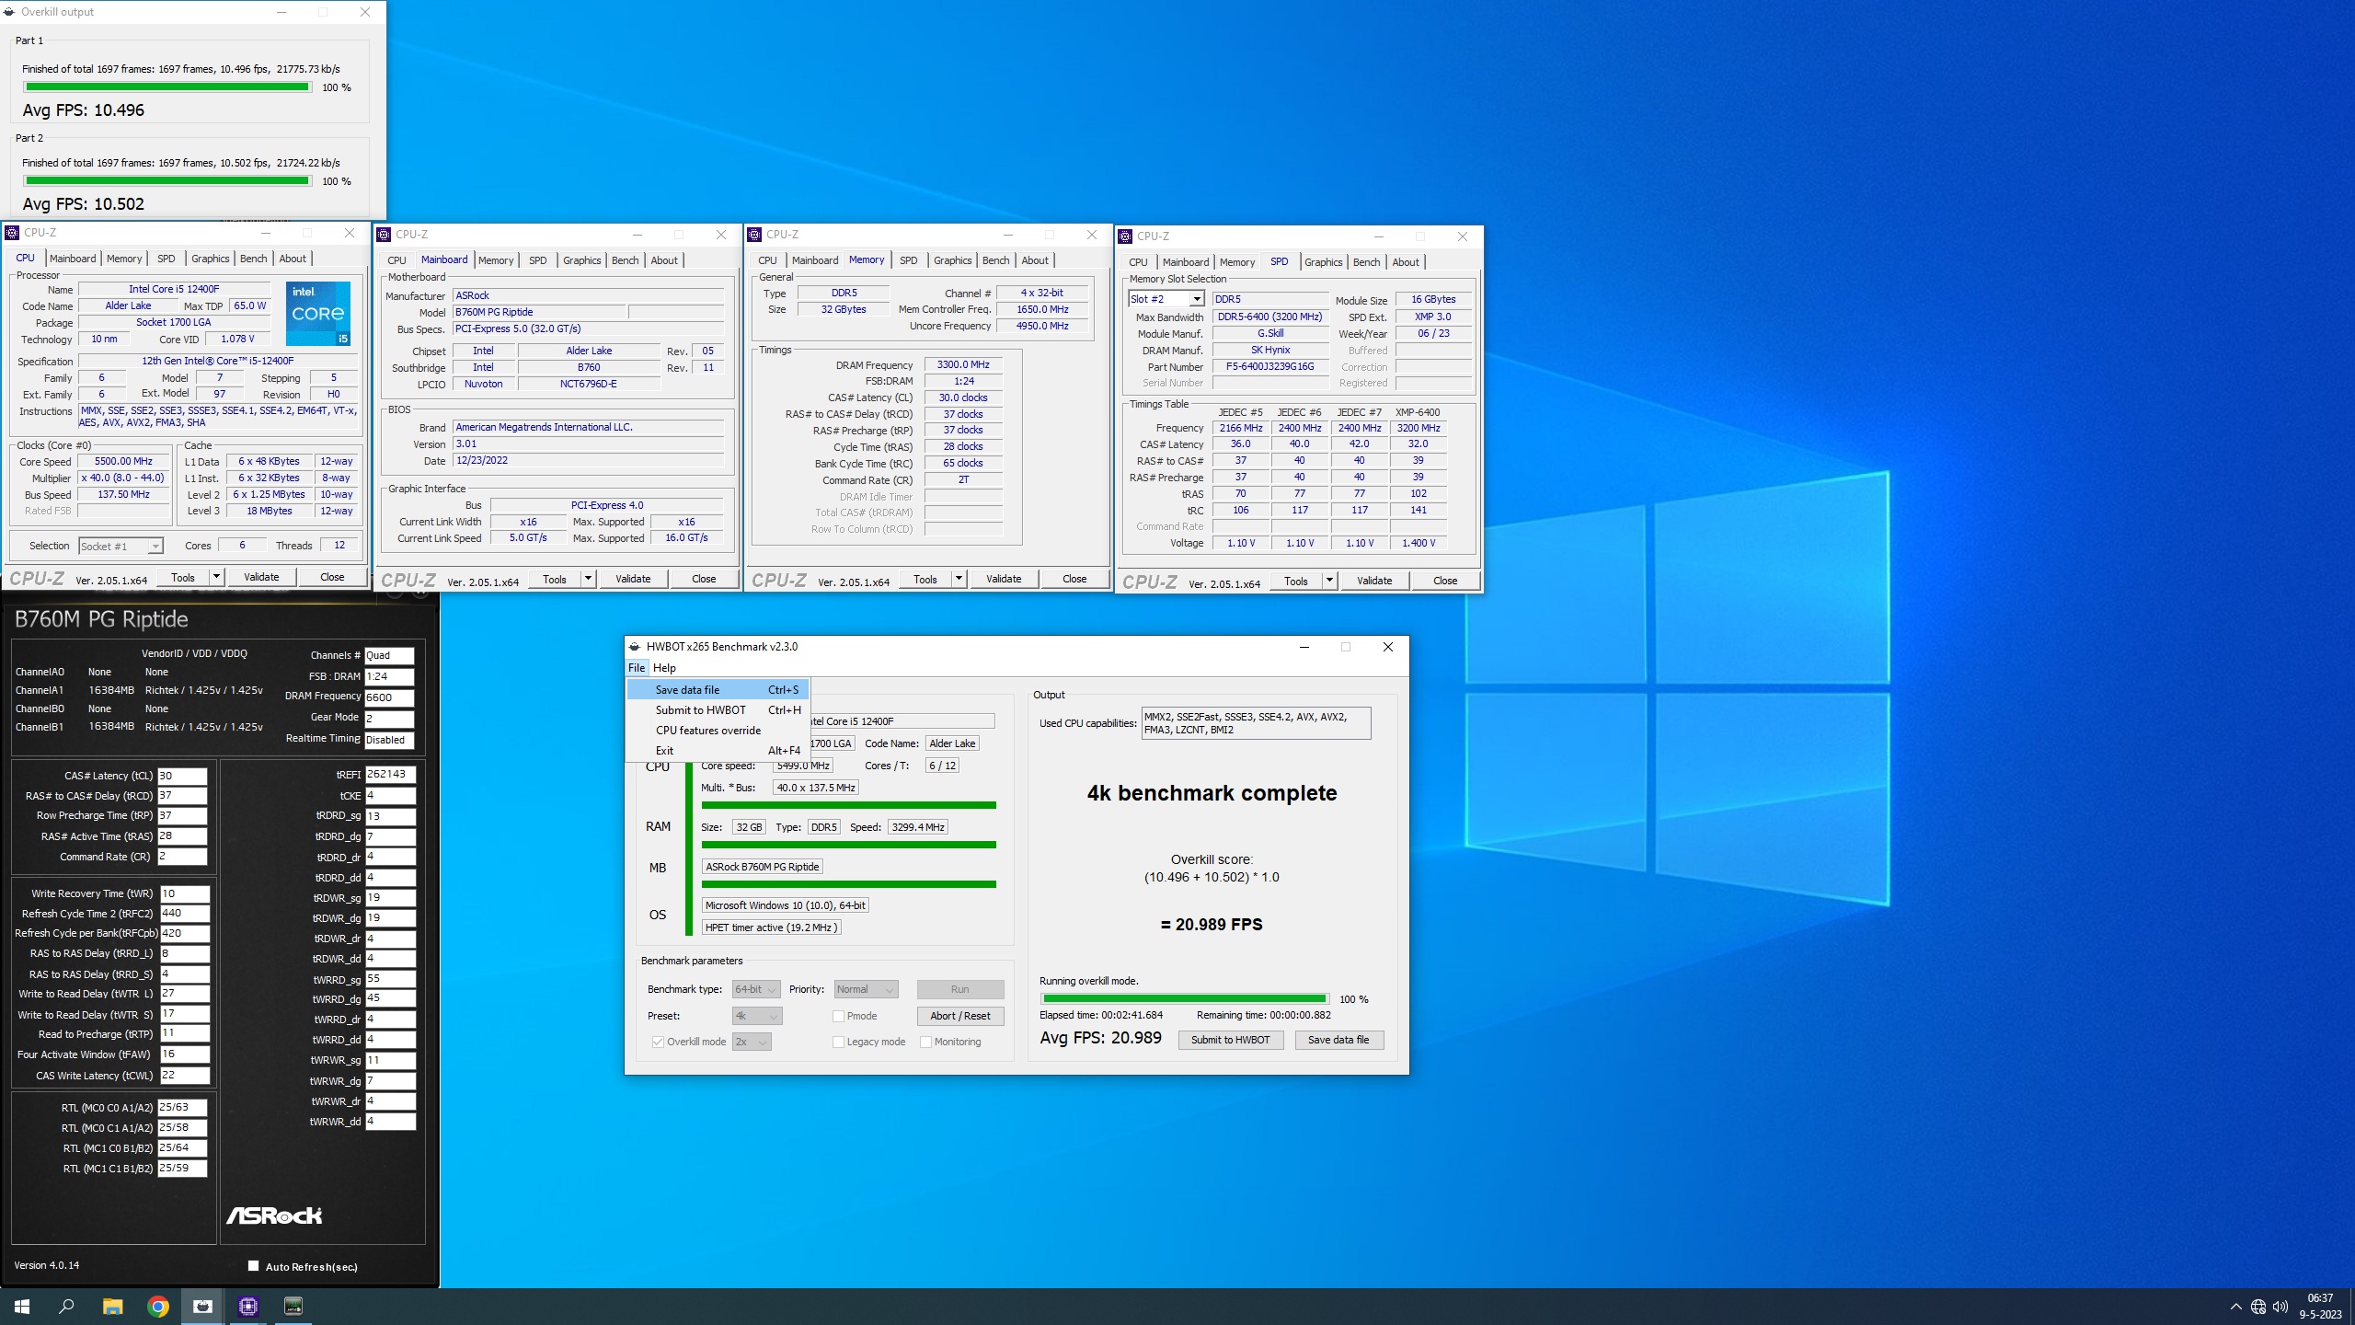The height and width of the screenshot is (1325, 2355).
Task: Click CPU-Z SPD window title icon
Action: point(1126,236)
